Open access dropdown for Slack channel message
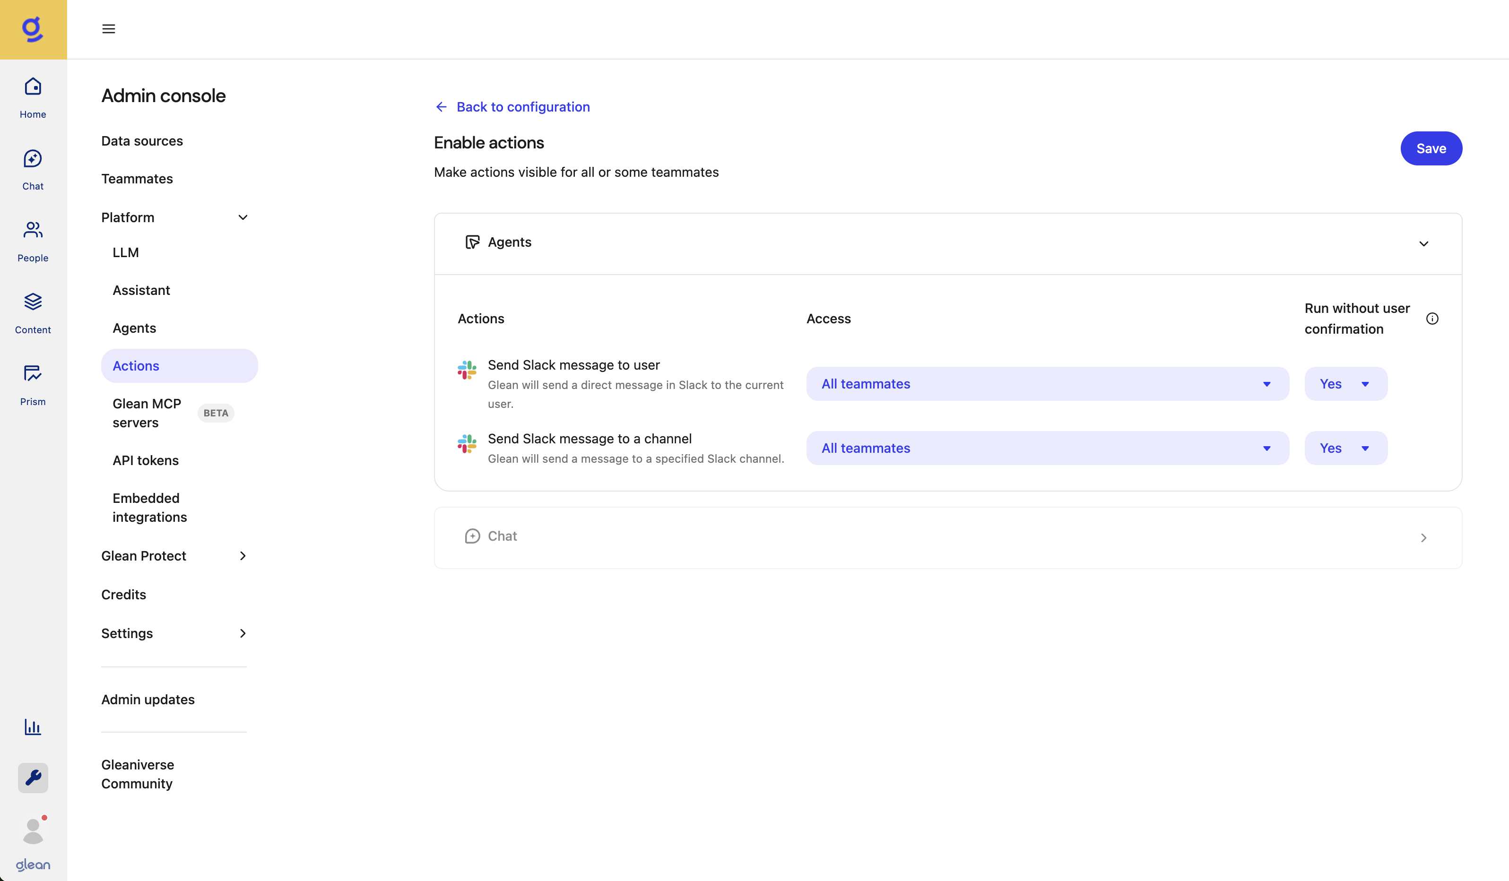This screenshot has width=1509, height=881. click(1047, 448)
